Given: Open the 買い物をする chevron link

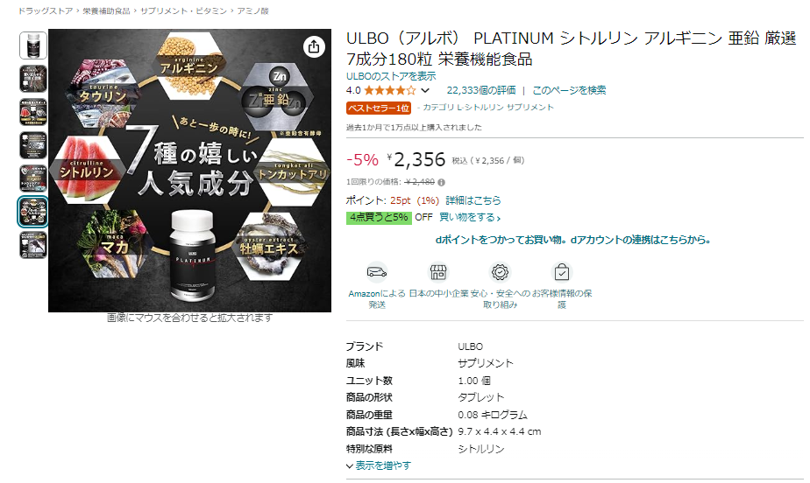Looking at the screenshot, I should pos(470,218).
